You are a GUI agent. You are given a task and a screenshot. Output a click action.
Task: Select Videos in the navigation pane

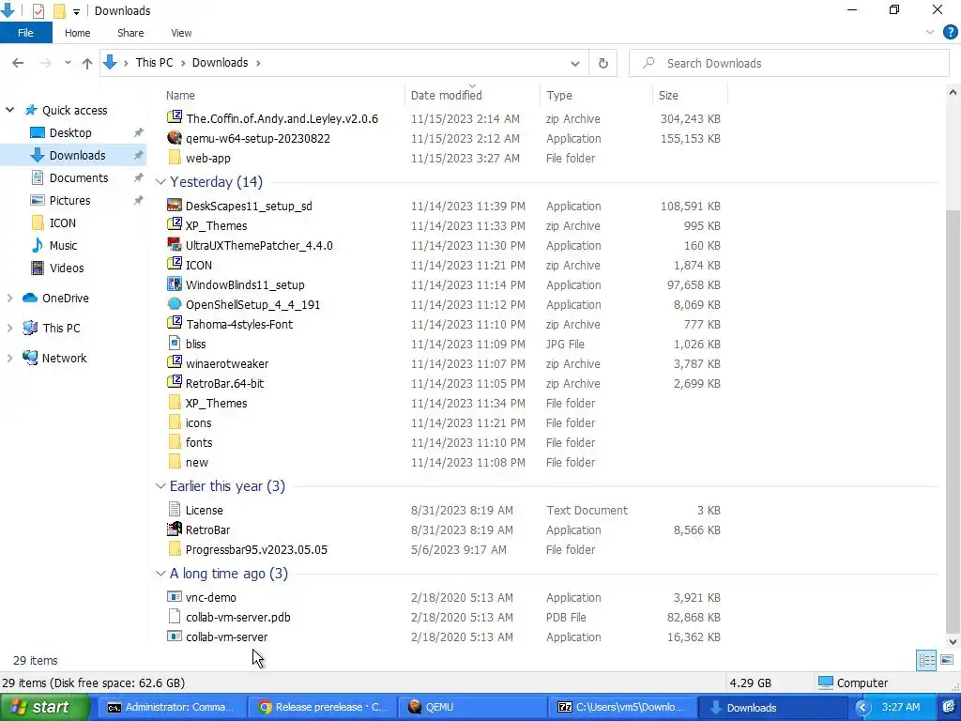pos(67,268)
